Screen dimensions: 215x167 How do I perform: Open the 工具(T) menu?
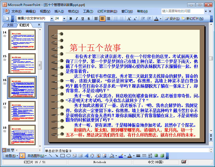click(x=88, y=11)
